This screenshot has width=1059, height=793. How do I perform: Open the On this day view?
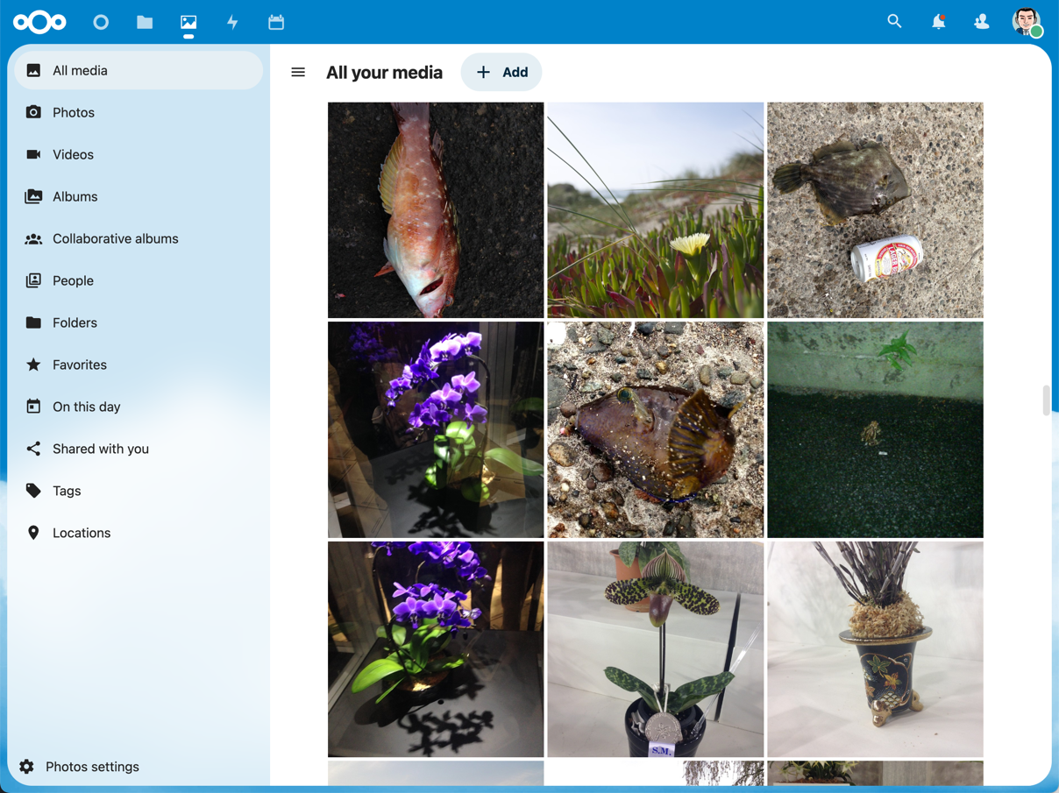click(x=86, y=407)
